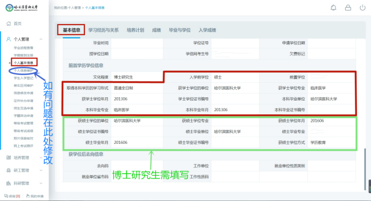This screenshot has height=201, width=371.
Task: Click the 个人管理 person icon
Action: pos(9,39)
